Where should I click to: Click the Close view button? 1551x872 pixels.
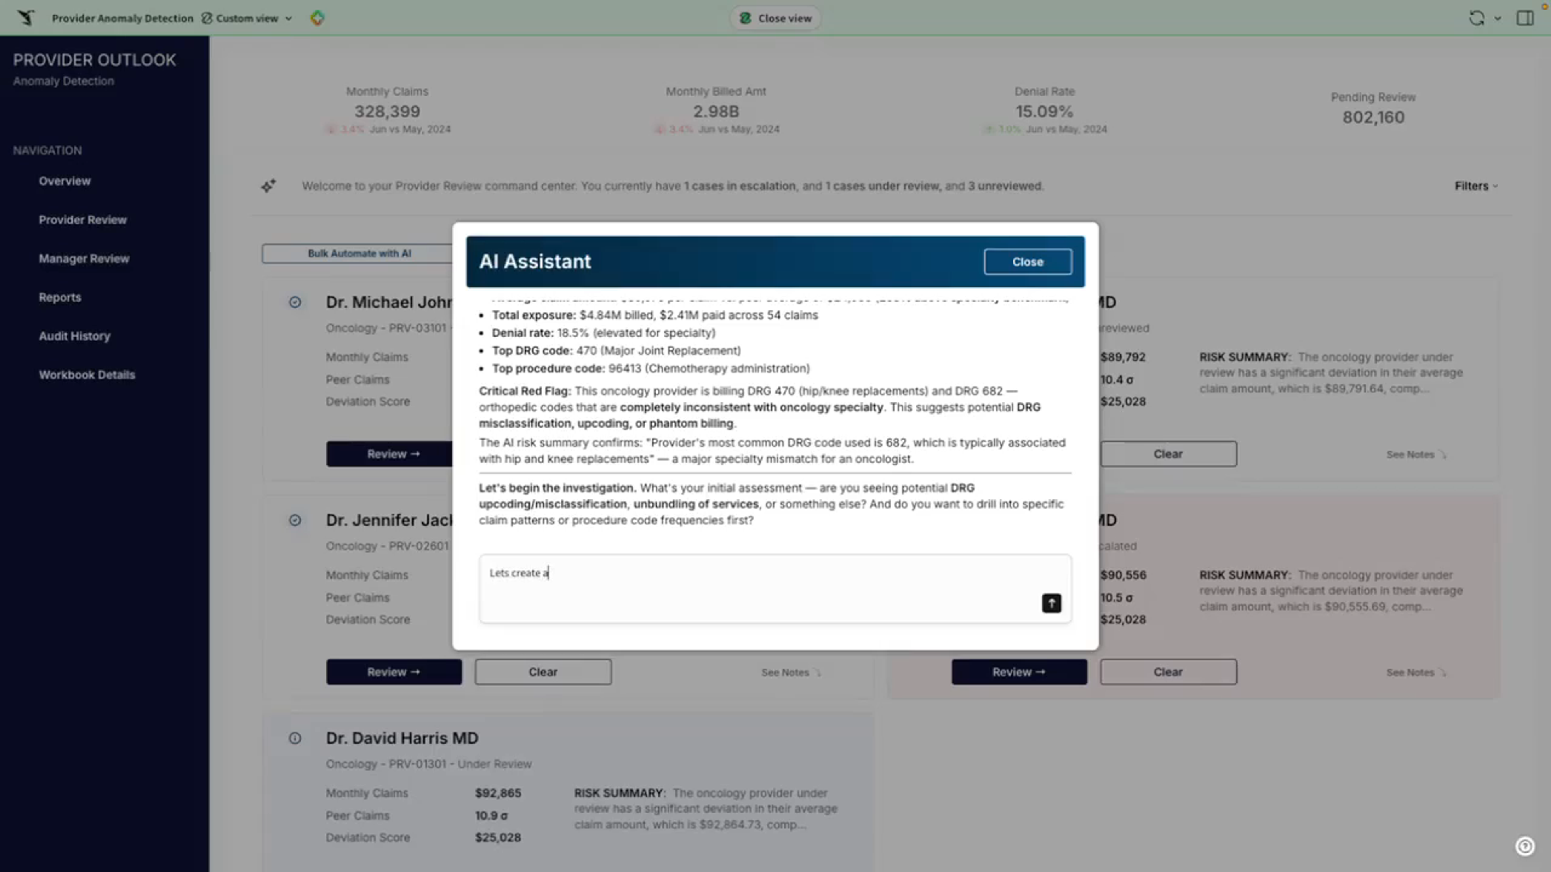coord(775,18)
